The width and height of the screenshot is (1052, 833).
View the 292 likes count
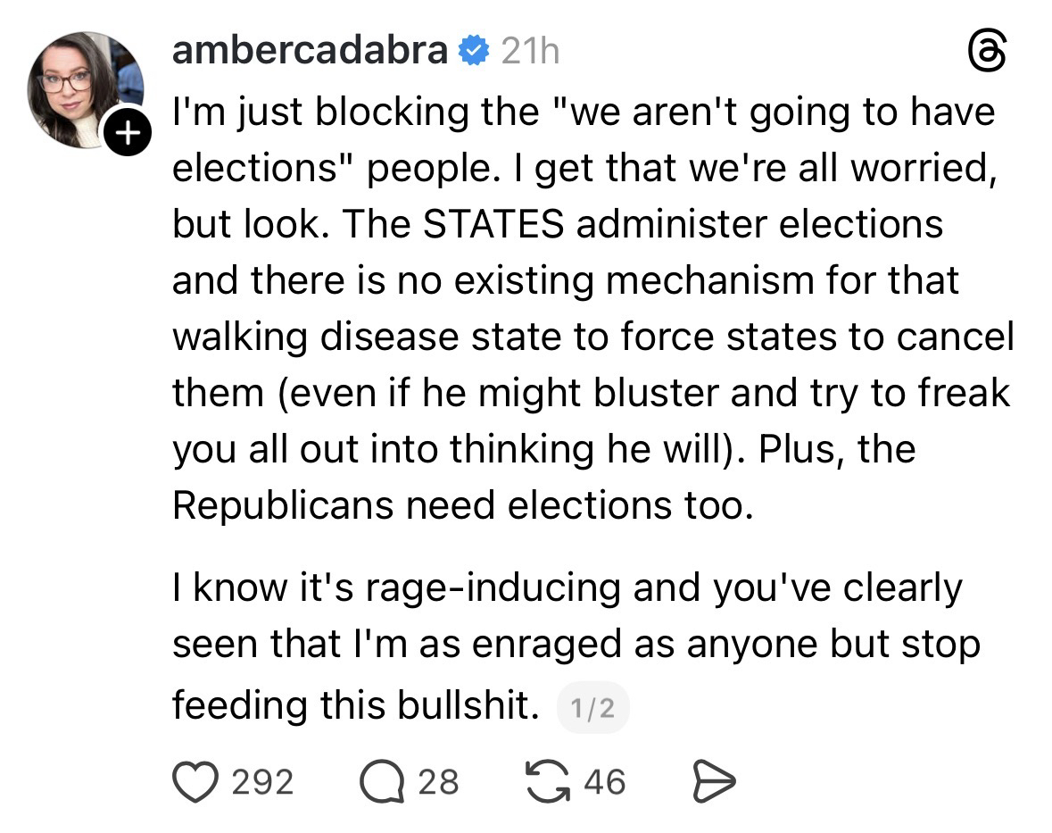pos(262,782)
